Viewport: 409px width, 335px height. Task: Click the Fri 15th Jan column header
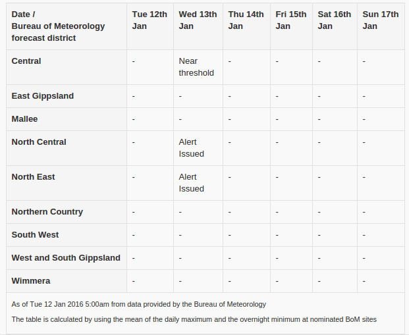click(291, 20)
